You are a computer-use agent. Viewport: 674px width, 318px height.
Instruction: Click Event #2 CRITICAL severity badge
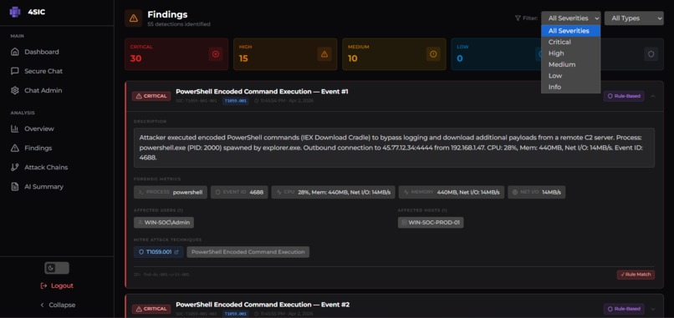pyautogui.click(x=151, y=309)
